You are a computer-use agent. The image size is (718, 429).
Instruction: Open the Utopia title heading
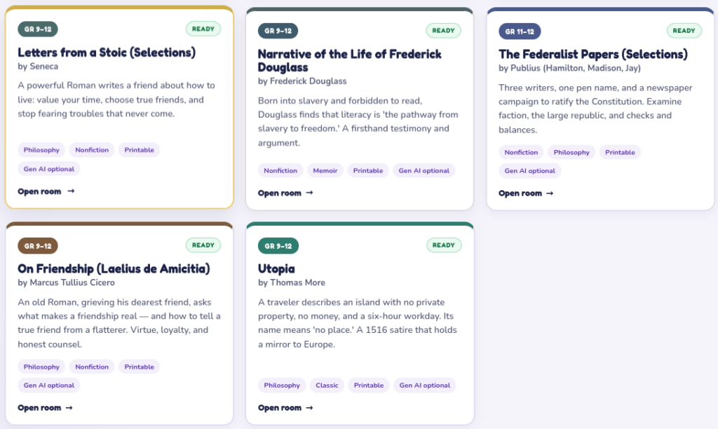[x=276, y=268]
